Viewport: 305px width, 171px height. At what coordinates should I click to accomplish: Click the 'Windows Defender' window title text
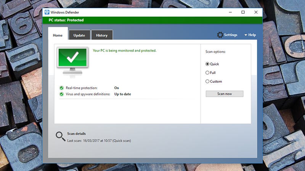65,13
